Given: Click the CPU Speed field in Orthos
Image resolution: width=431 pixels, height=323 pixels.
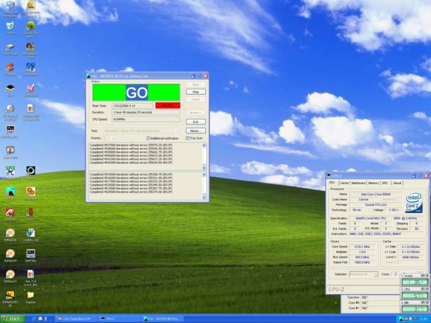Looking at the screenshot, I should [146, 119].
